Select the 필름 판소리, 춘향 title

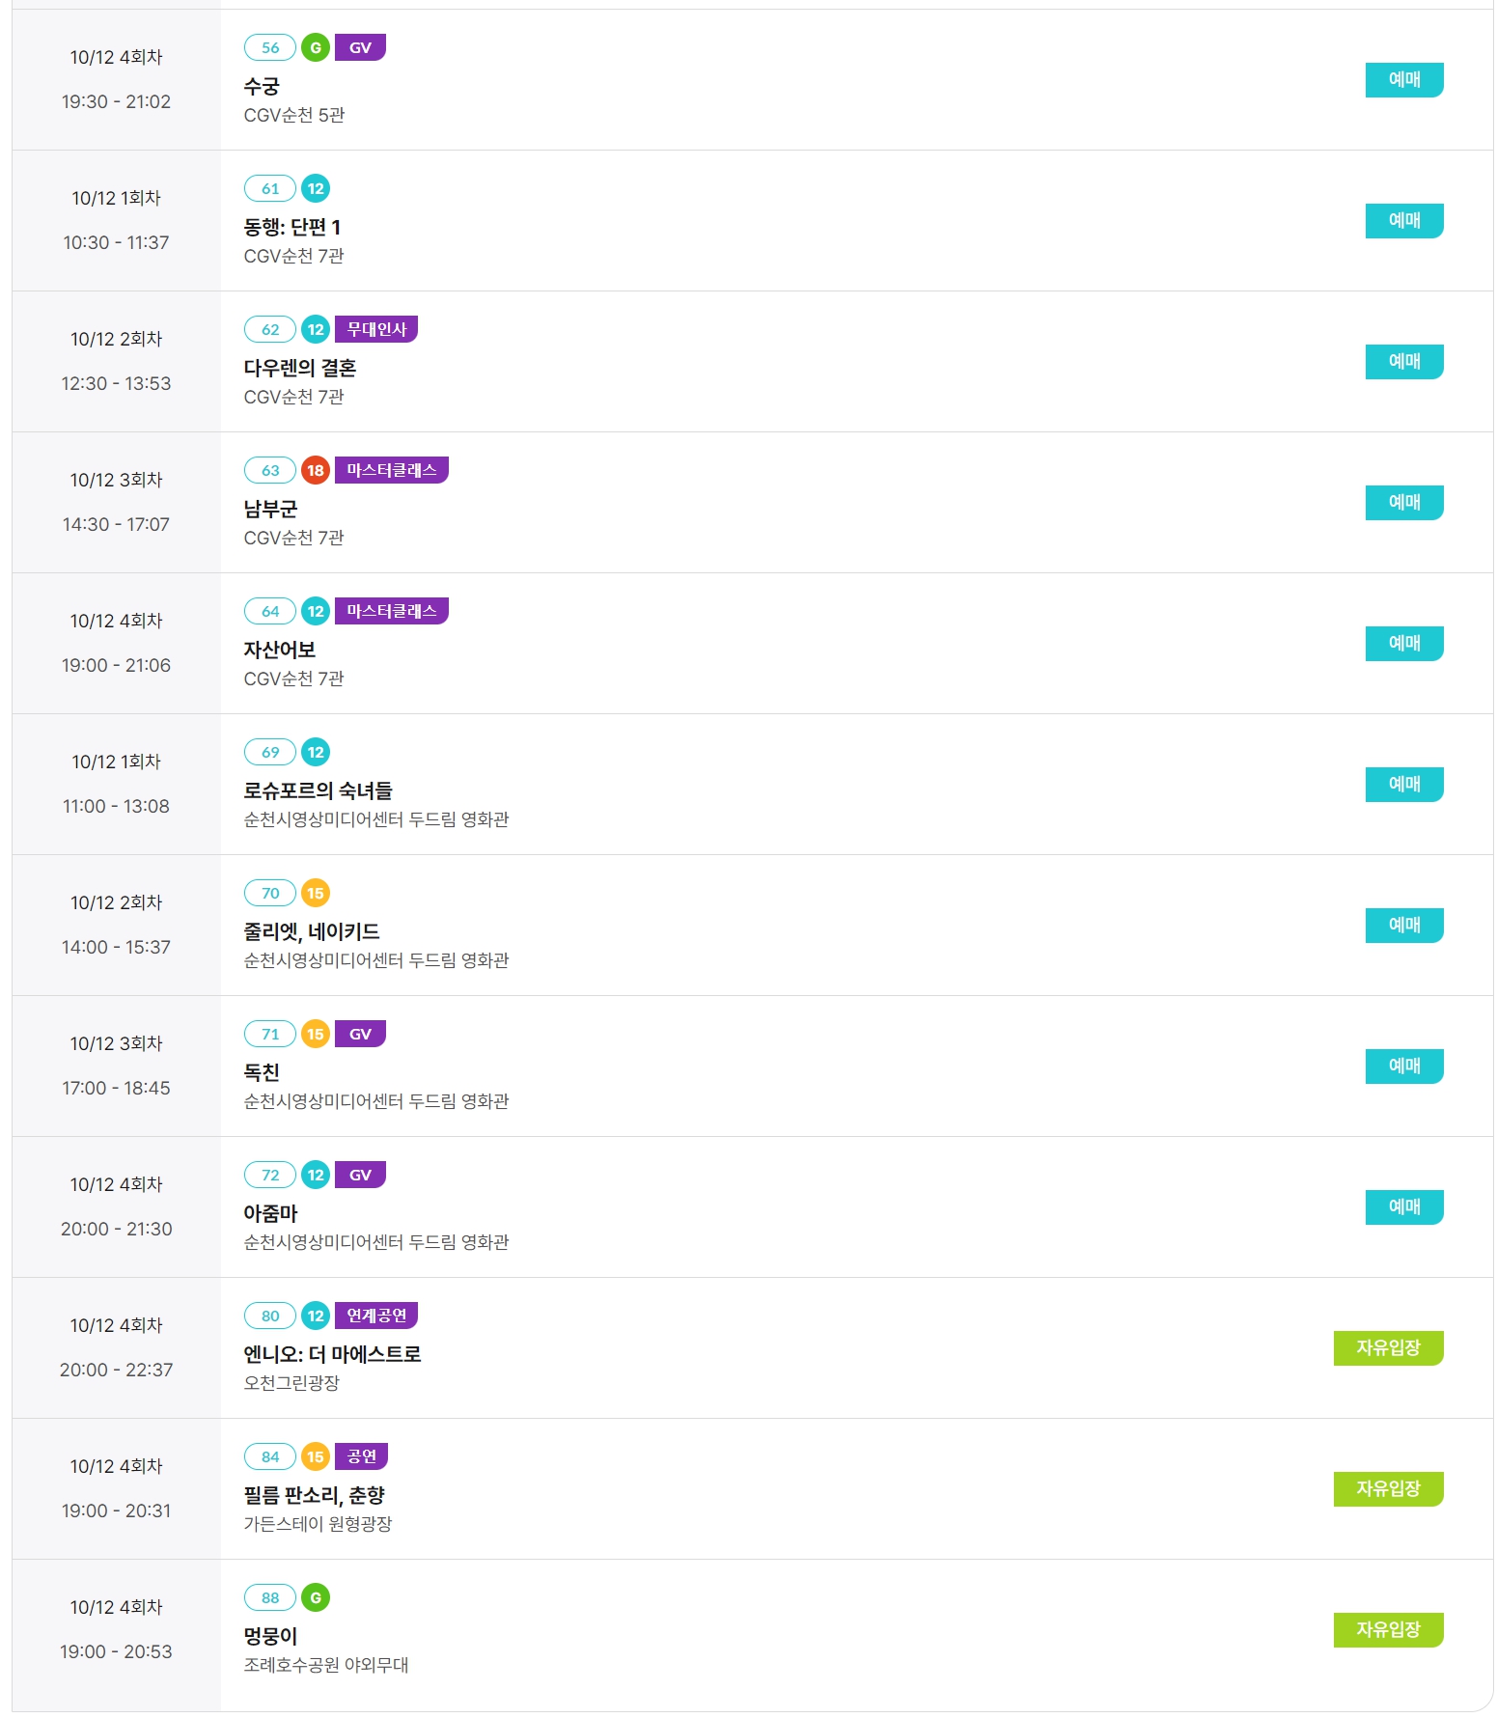(x=314, y=1495)
